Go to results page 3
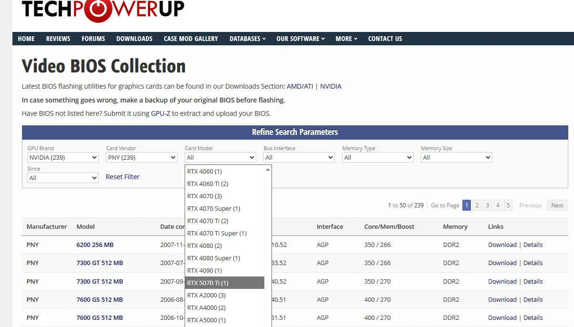 487,205
